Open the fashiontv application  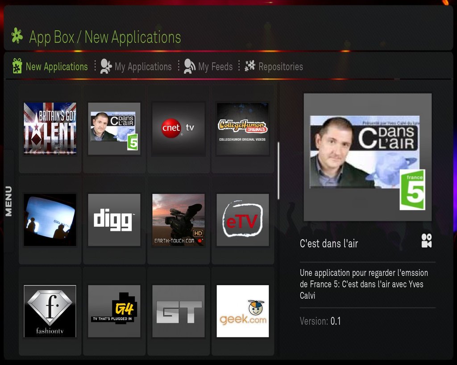[50, 311]
